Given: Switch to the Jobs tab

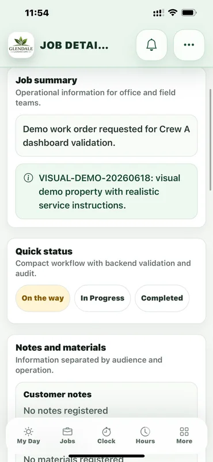Looking at the screenshot, I should [x=67, y=436].
